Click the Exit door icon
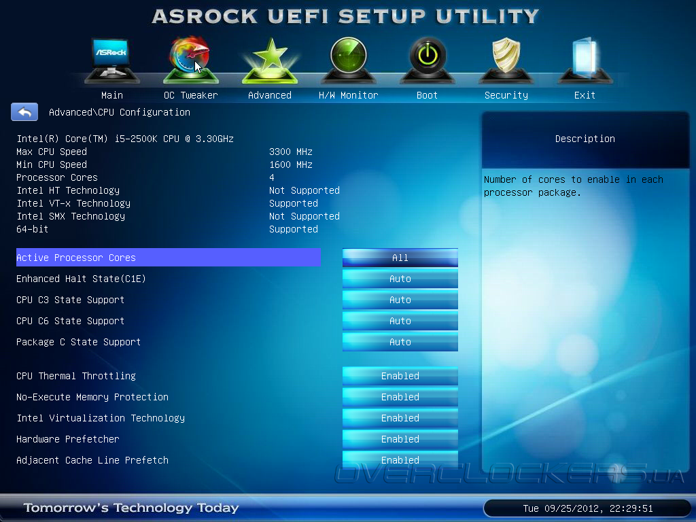696x522 pixels. click(x=585, y=60)
